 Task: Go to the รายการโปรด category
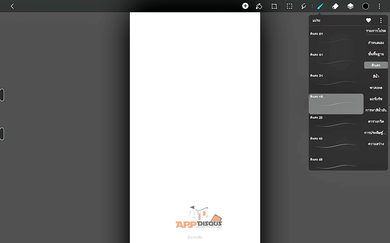(376, 31)
